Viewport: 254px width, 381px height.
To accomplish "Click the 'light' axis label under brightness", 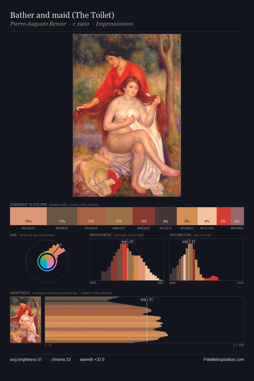I will 161,282.
